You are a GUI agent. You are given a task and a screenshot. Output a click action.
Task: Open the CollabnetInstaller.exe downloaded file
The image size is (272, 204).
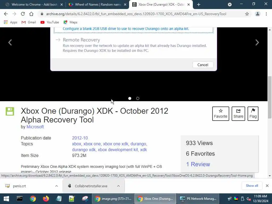tap(91, 186)
